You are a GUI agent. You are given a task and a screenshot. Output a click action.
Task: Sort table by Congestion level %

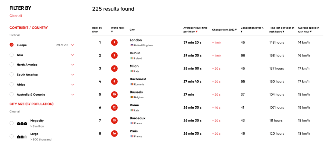252,30
